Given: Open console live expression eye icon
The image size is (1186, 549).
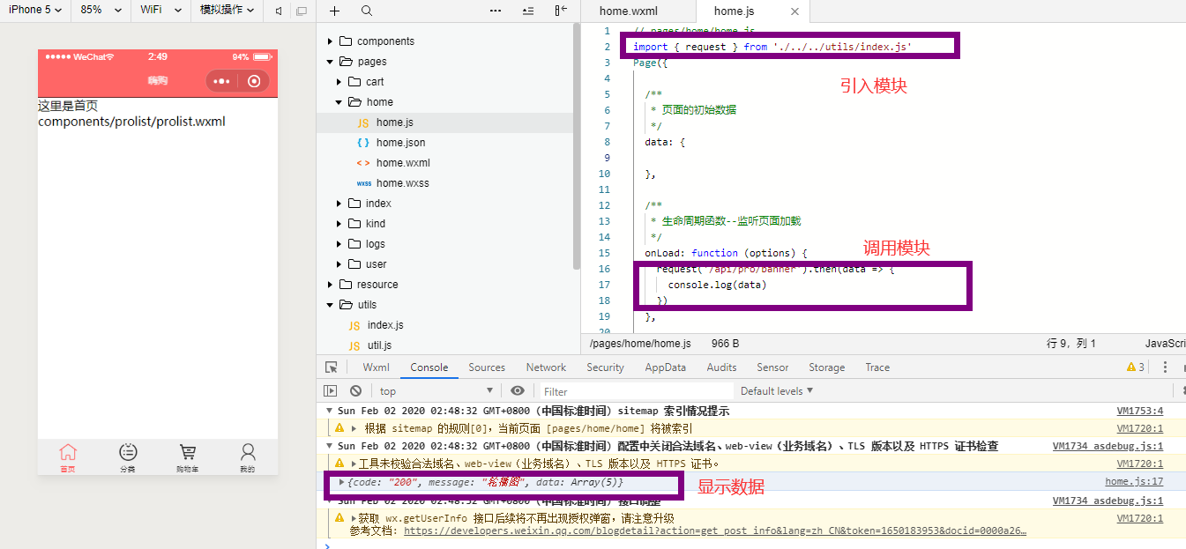Looking at the screenshot, I should click(518, 390).
